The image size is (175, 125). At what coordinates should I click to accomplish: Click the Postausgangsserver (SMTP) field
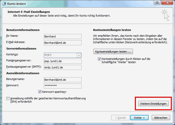click(62, 67)
